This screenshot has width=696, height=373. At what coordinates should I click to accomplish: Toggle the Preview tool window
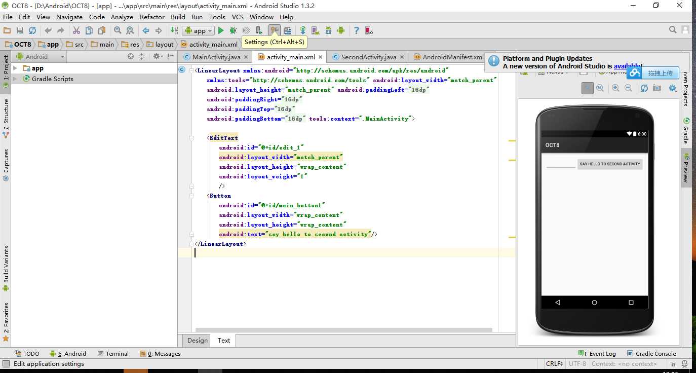(x=686, y=168)
